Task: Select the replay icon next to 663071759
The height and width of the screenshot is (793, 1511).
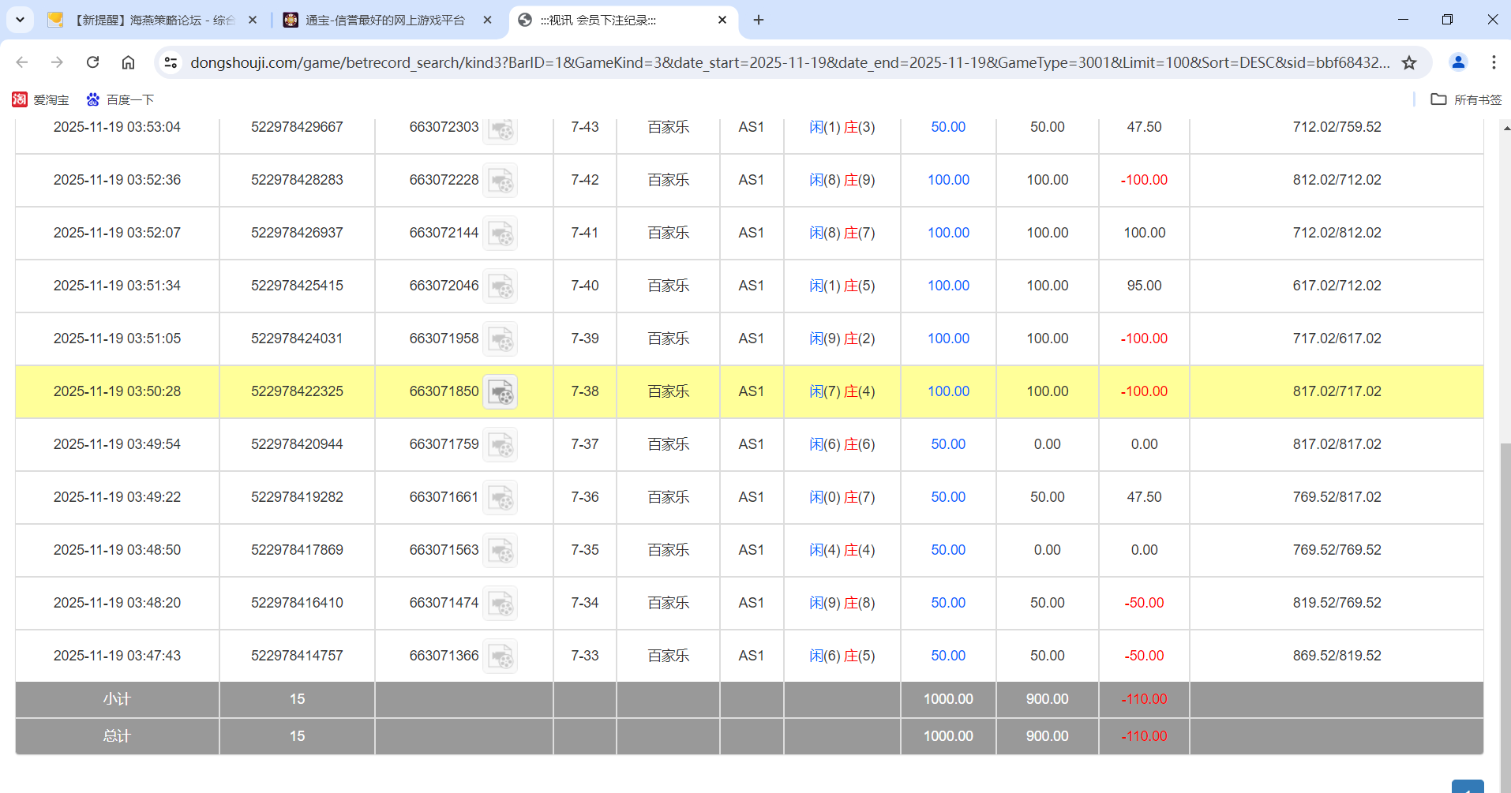Action: pyautogui.click(x=501, y=444)
